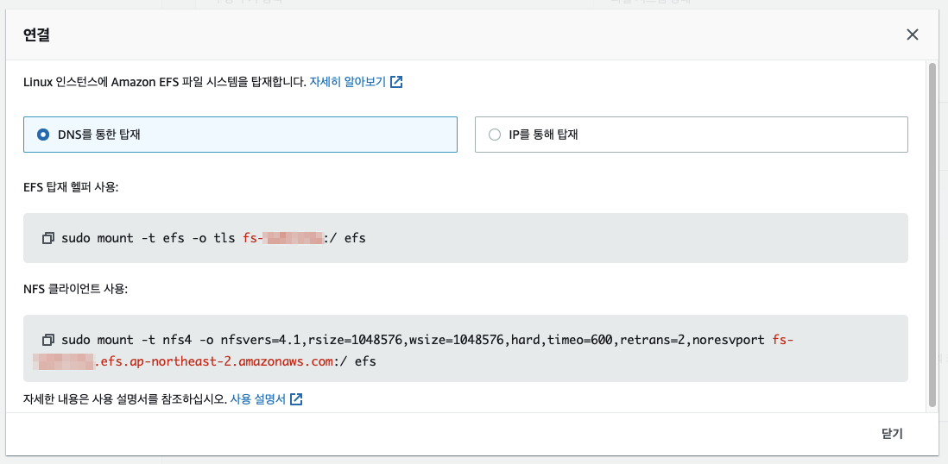
Task: Click the sudo mount -t efs command text
Action: click(x=213, y=238)
